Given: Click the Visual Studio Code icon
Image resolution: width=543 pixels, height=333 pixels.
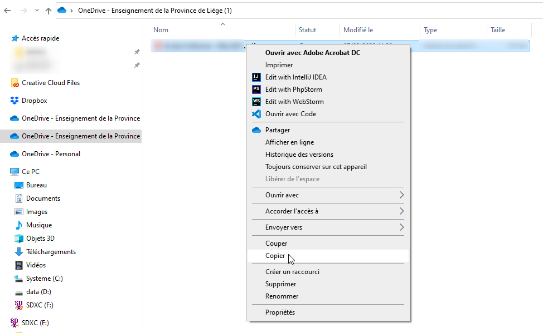Looking at the screenshot, I should (x=256, y=114).
